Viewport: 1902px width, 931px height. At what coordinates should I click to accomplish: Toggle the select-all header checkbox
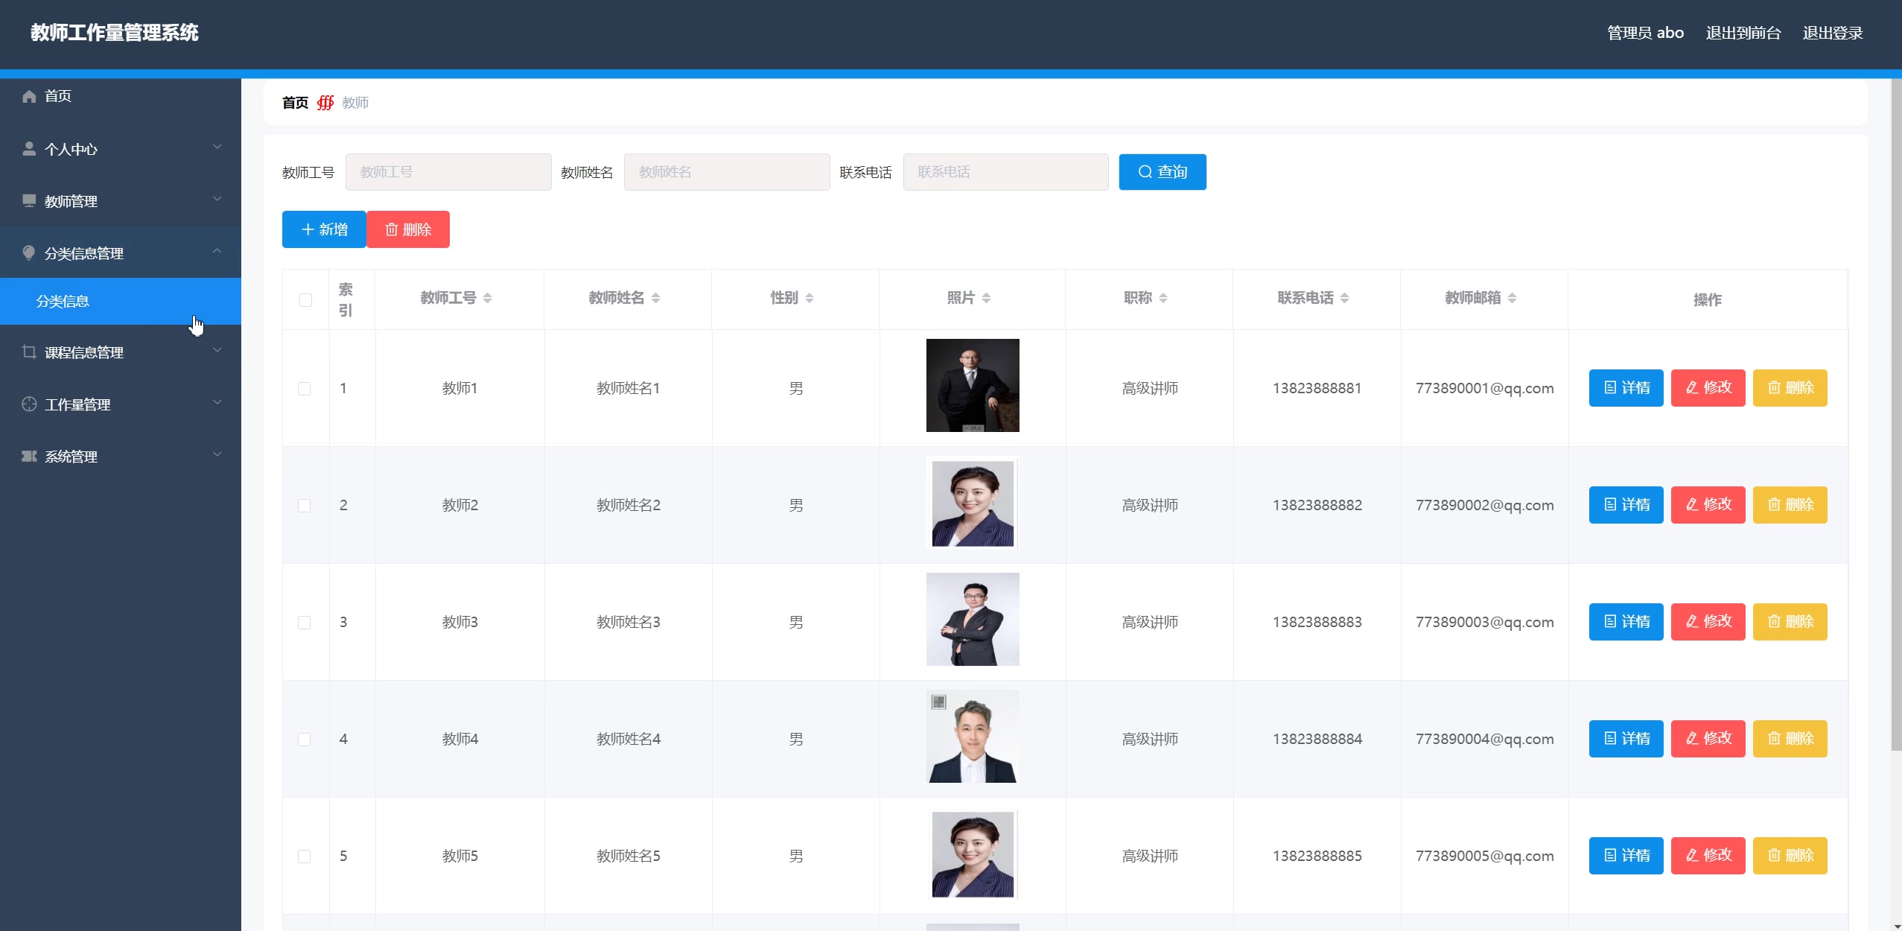[x=305, y=300]
